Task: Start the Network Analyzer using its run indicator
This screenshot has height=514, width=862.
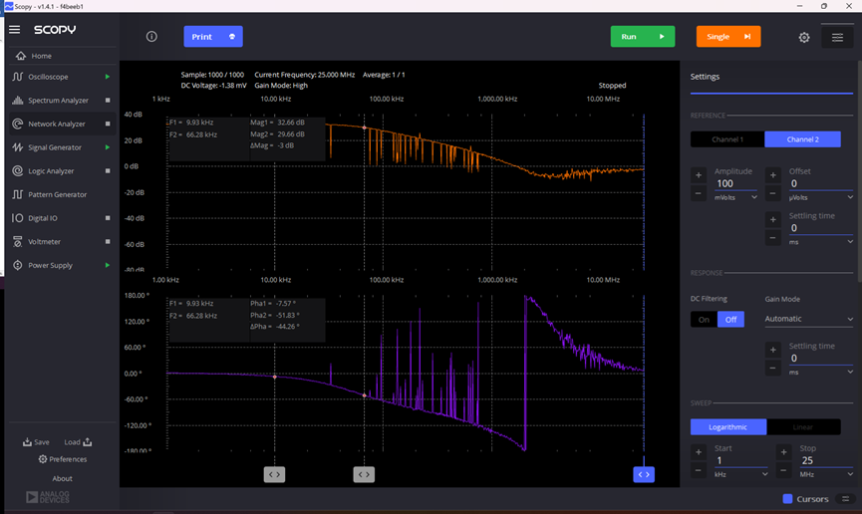Action: pos(108,124)
